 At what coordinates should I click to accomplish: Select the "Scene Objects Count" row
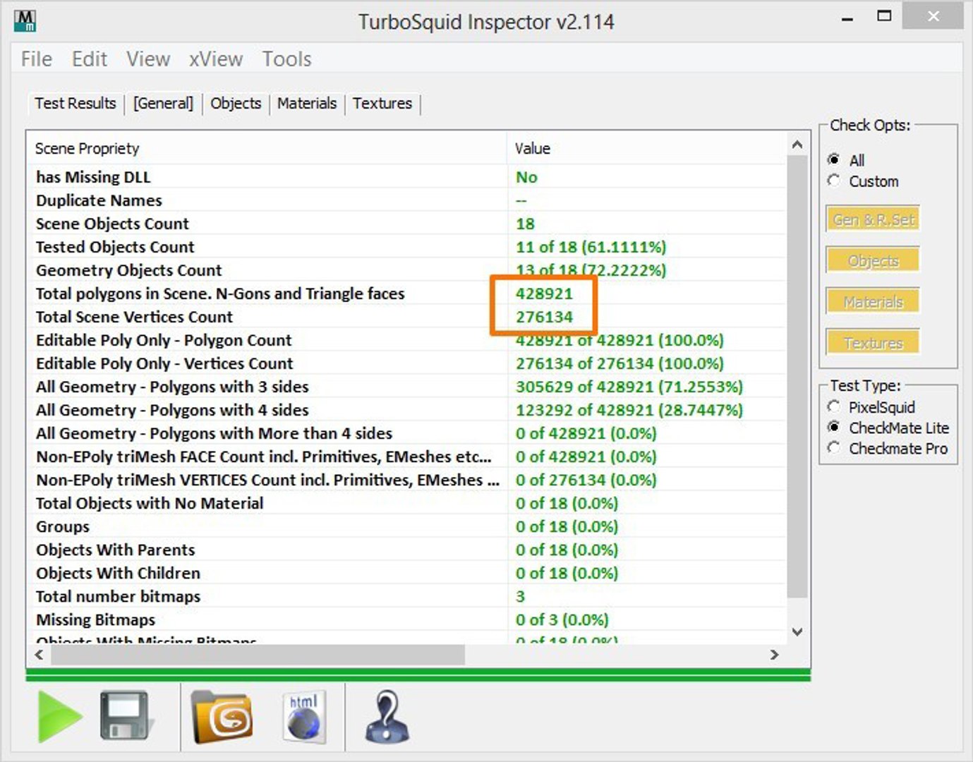coord(407,224)
